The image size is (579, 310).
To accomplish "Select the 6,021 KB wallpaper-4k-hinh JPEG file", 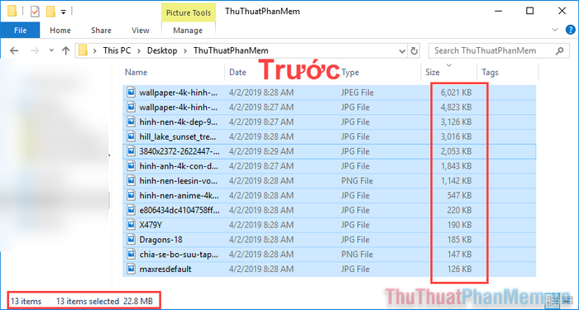I will 329,93.
